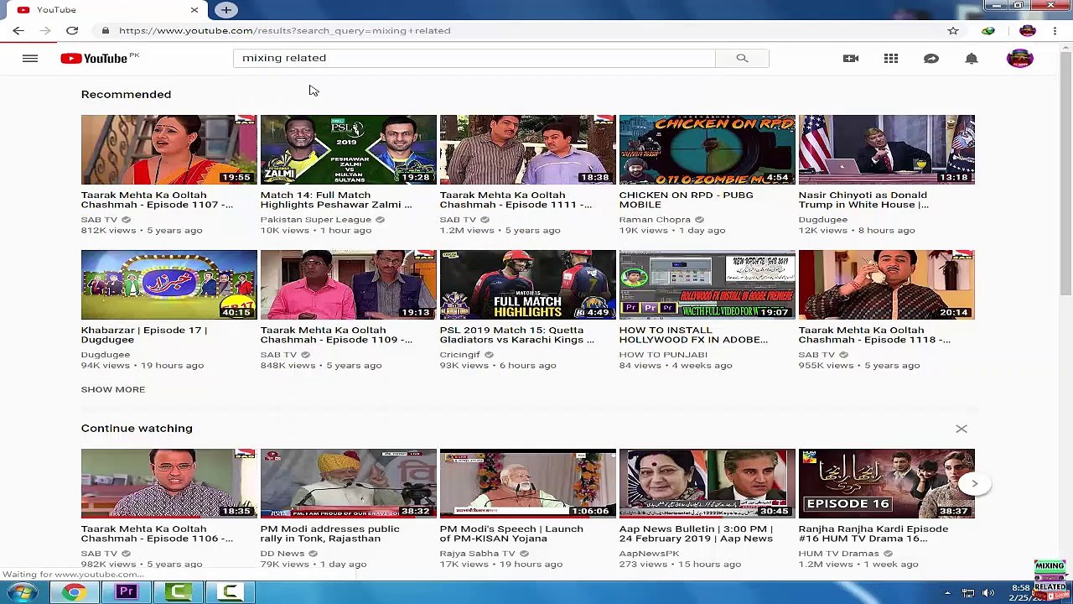Open the YouTube messages share icon
The height and width of the screenshot is (604, 1073).
point(931,58)
